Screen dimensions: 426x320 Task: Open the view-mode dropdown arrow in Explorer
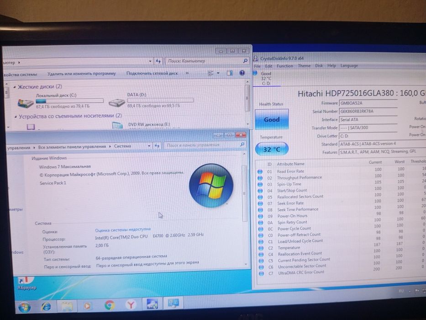click(x=218, y=73)
